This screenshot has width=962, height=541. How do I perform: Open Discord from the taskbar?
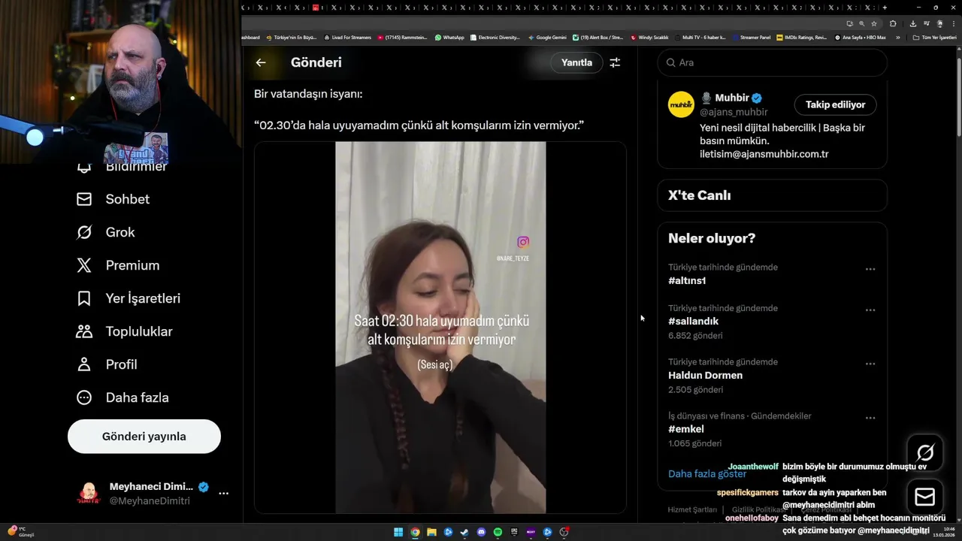[481, 532]
